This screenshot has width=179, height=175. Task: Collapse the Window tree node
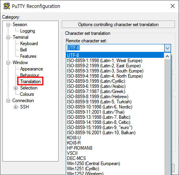[x=8, y=63]
